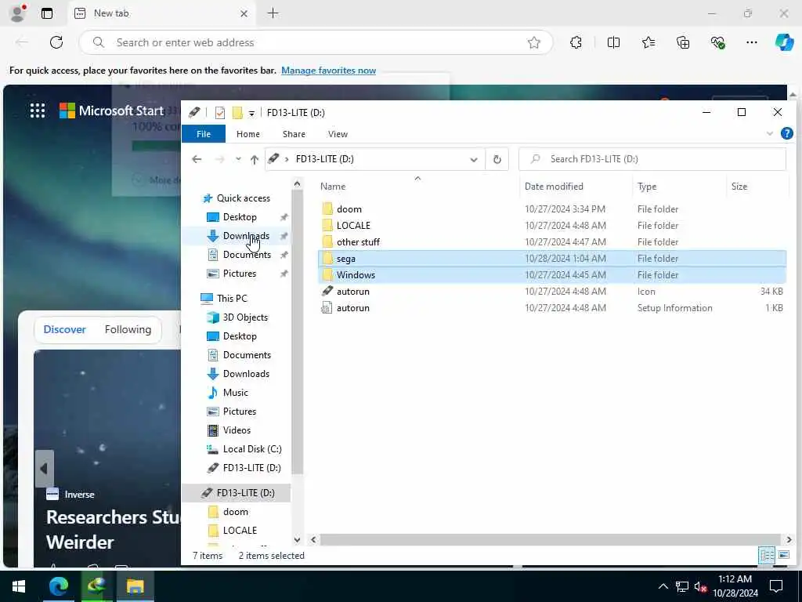Click the Edge address bar

(x=316, y=42)
